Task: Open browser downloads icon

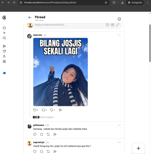Action: coord(122,2)
